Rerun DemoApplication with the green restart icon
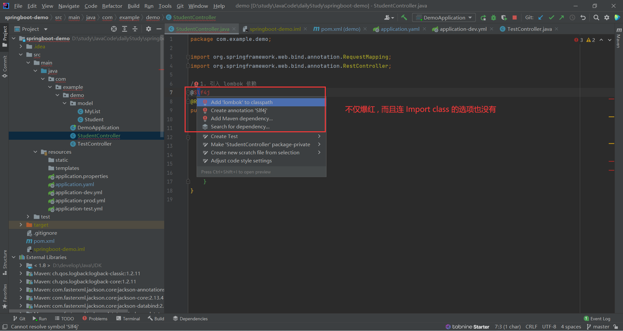 (483, 18)
